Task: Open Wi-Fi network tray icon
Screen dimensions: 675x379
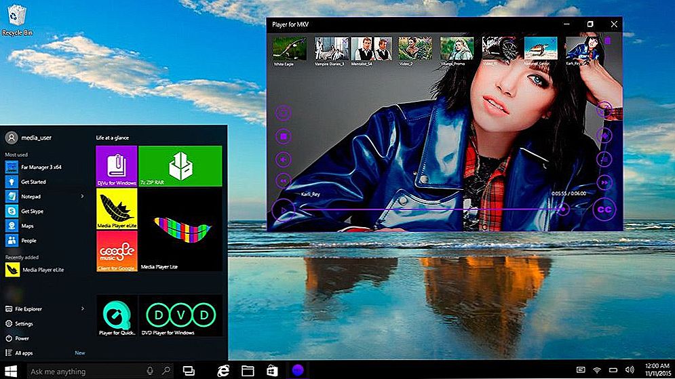Action: 597,370
